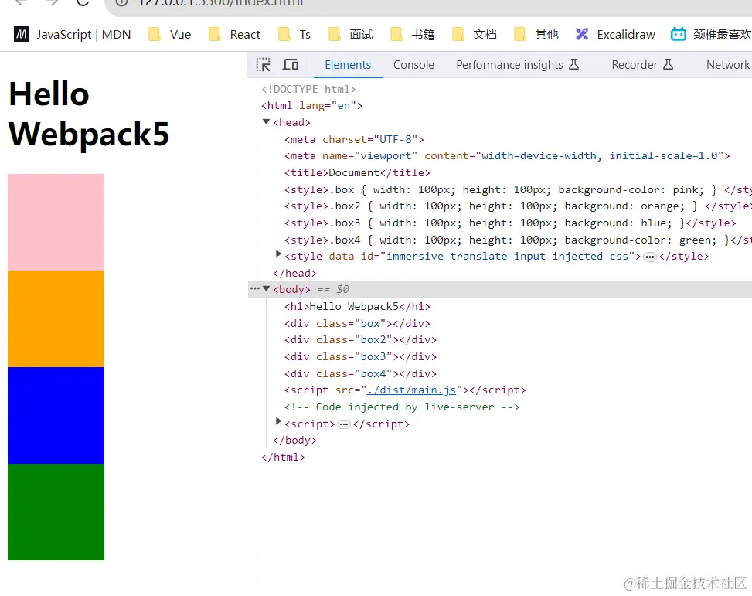Open the three-dot actions beside body node
This screenshot has width=752, height=596.
(x=255, y=289)
